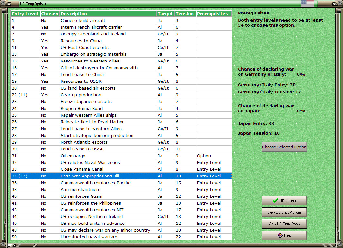Select 'US occupies Northern Ireland' row

coord(122,217)
